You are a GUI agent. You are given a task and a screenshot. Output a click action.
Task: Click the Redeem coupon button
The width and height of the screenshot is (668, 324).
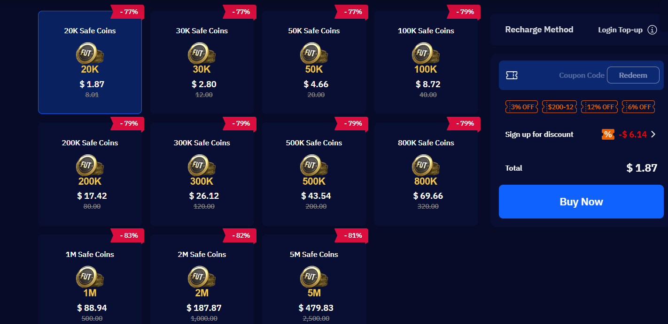tap(633, 75)
